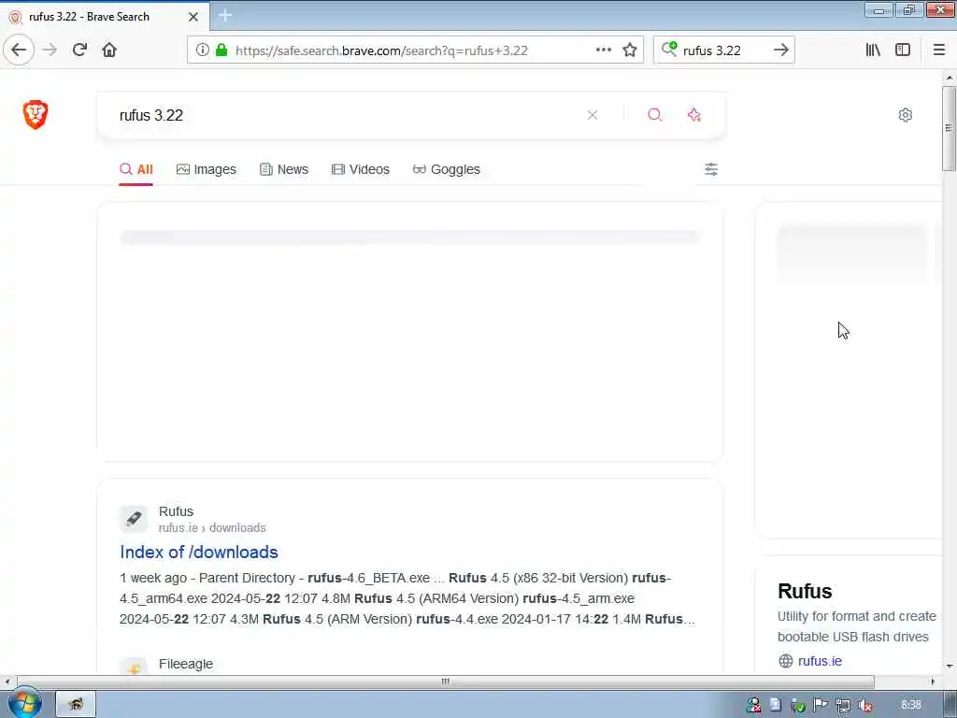Open the Firefox hamburger menu
The height and width of the screenshot is (718, 957).
[x=939, y=50]
